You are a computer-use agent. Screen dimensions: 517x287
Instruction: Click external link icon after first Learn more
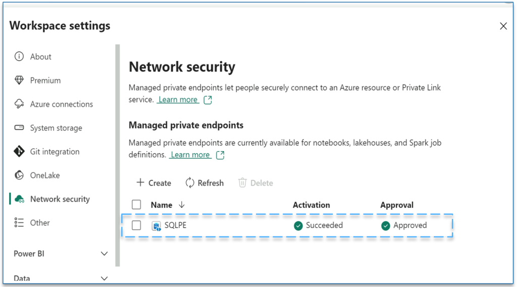tap(208, 100)
